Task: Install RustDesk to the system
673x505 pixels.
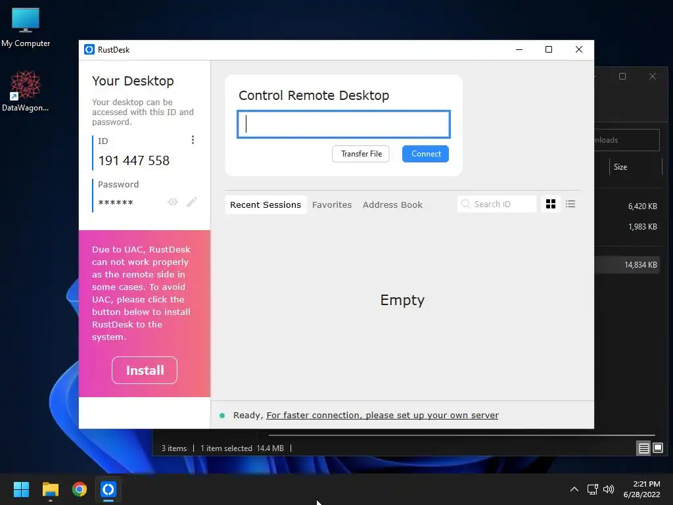Action: click(145, 370)
